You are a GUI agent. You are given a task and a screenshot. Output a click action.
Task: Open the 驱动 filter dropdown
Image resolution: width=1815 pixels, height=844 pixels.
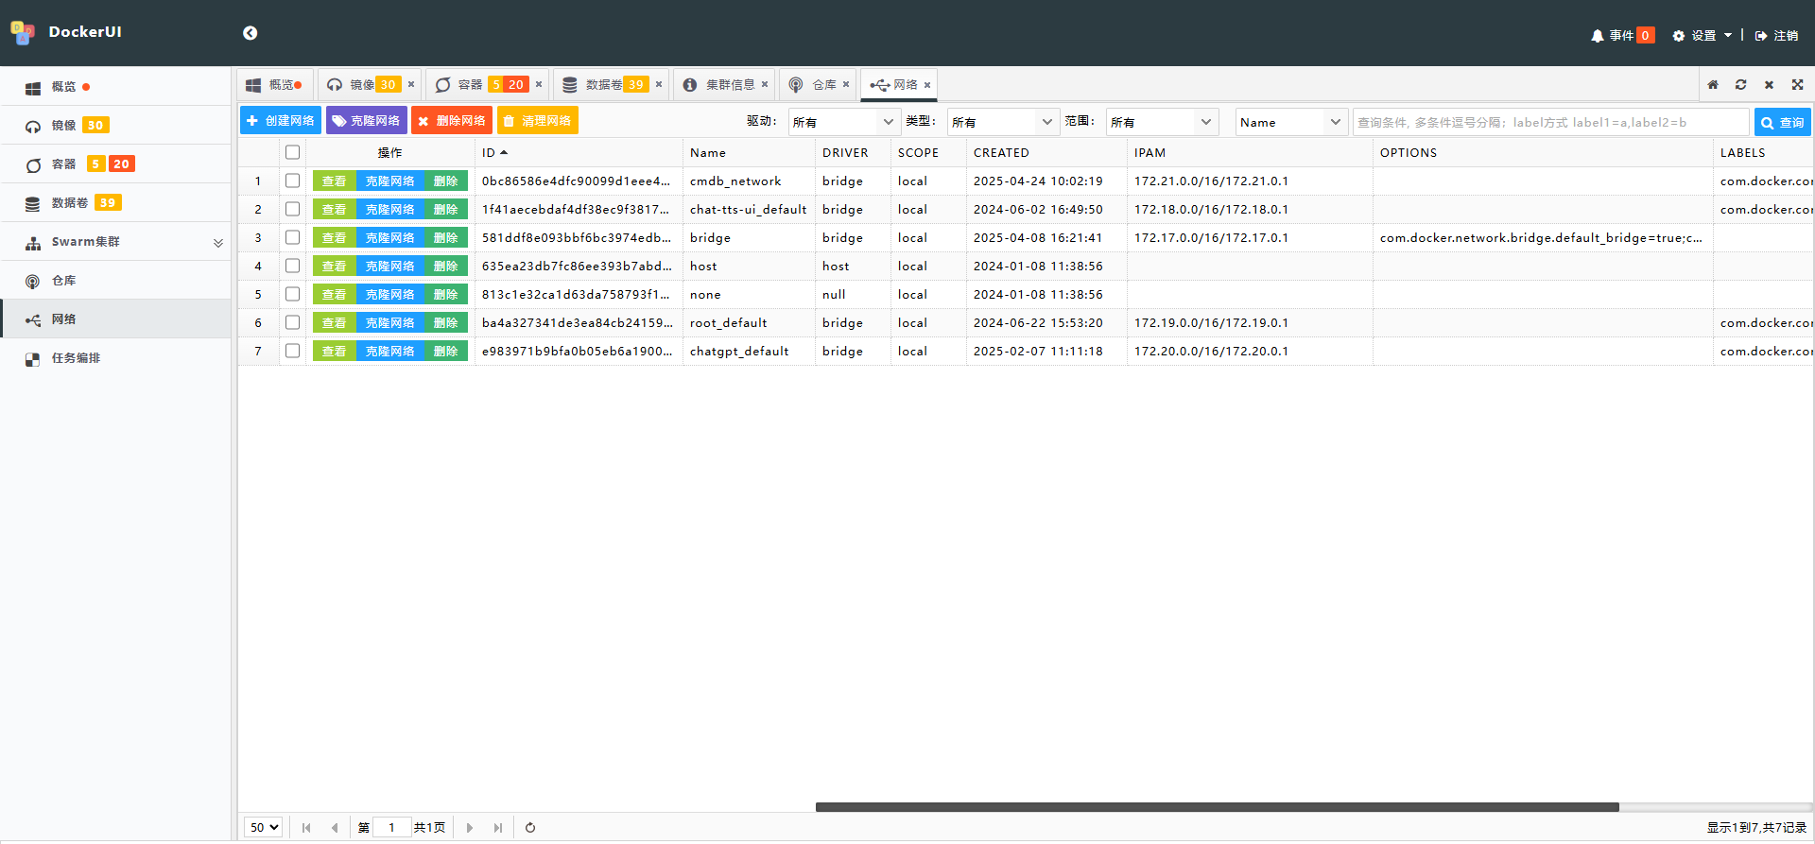click(843, 122)
